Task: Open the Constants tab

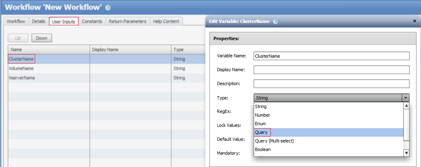Action: 92,21
